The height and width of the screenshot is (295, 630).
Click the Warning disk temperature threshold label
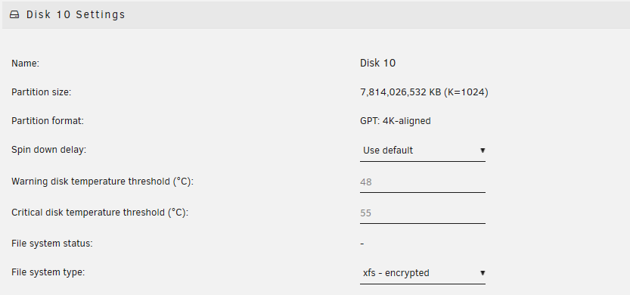click(x=102, y=182)
